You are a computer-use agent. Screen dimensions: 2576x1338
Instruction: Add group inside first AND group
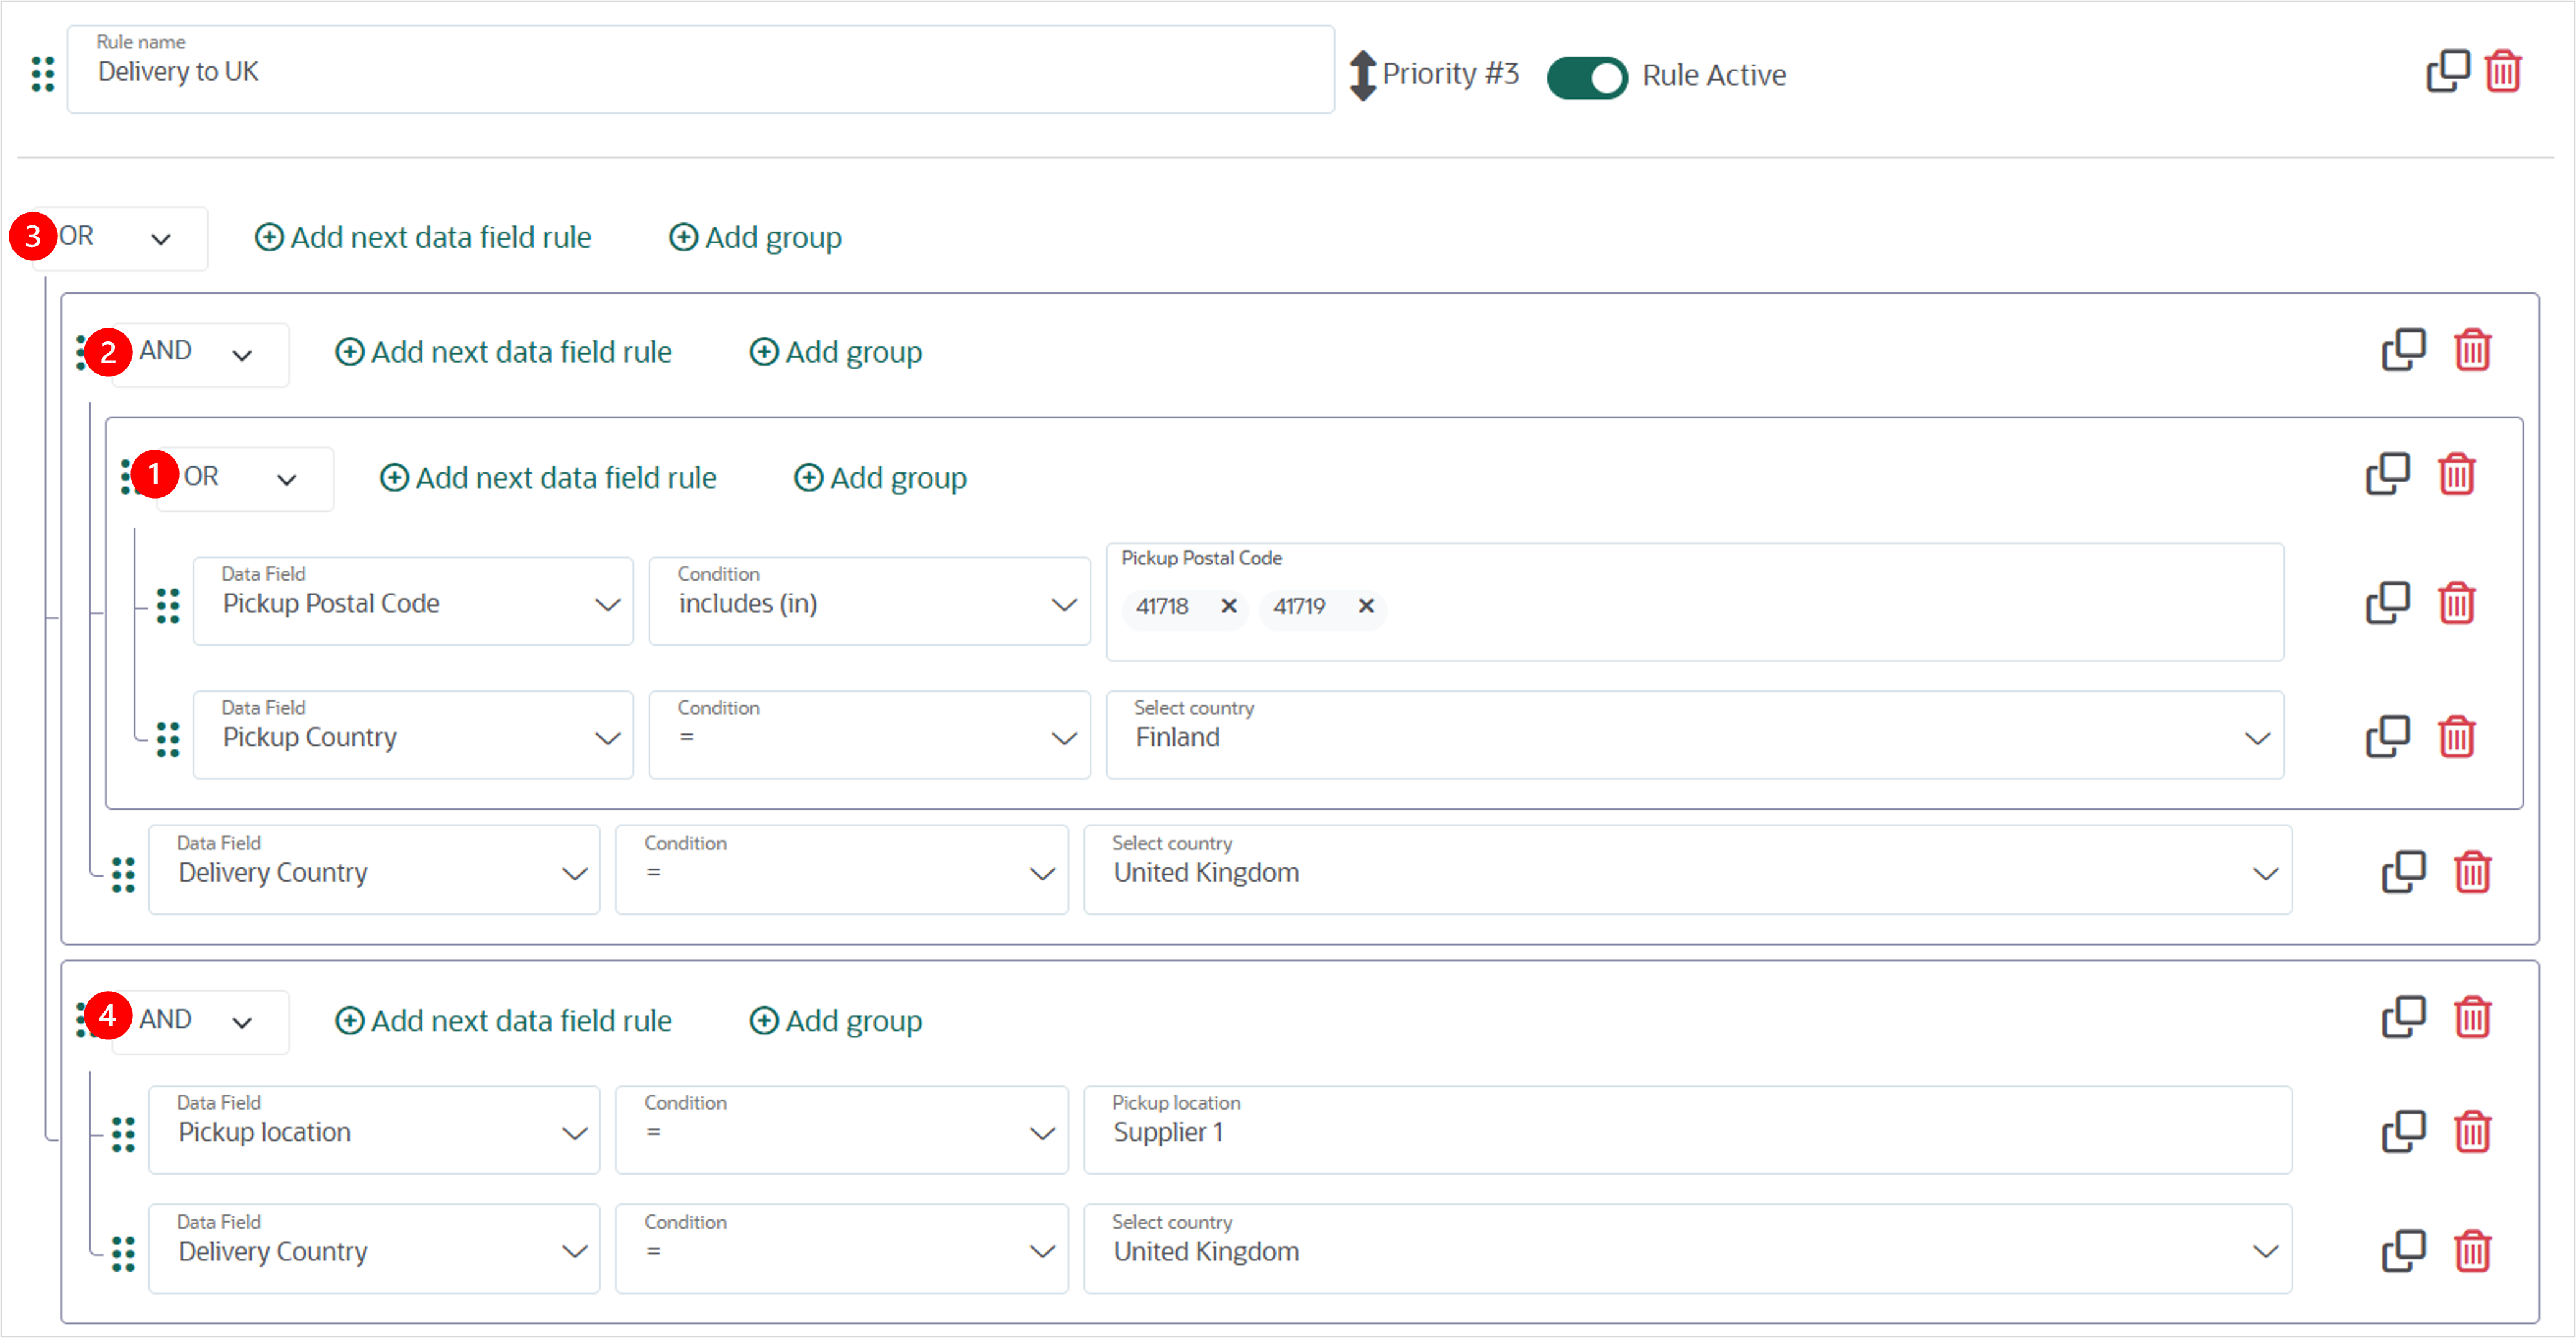click(836, 353)
